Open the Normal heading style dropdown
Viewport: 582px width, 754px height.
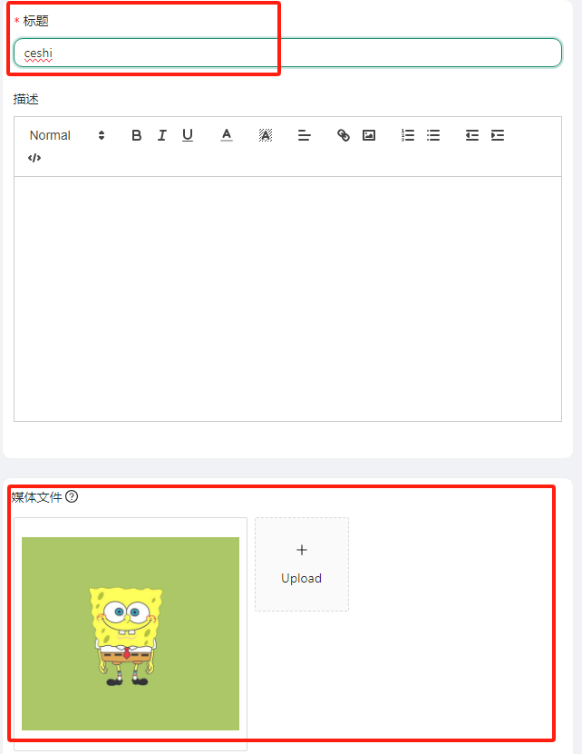(67, 135)
